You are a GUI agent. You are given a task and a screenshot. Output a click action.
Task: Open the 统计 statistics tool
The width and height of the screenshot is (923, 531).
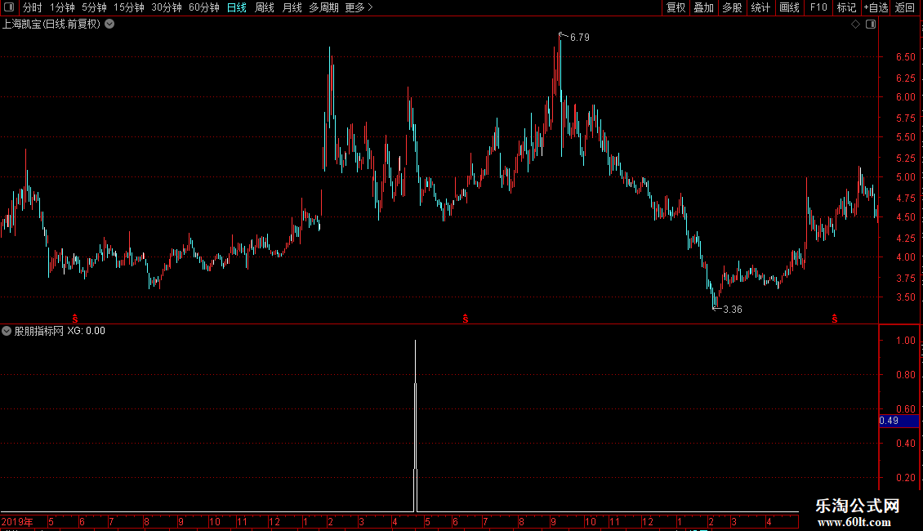[760, 7]
